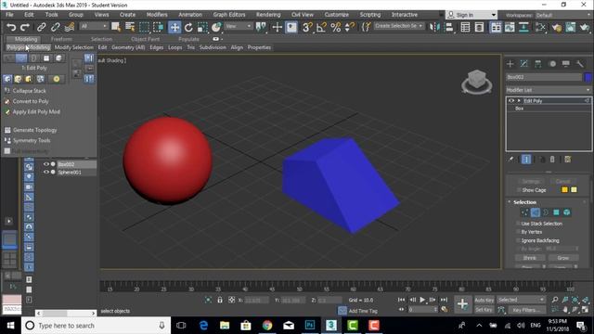Image resolution: width=594 pixels, height=334 pixels.
Task: Click the Shrink selection button
Action: pos(530,258)
